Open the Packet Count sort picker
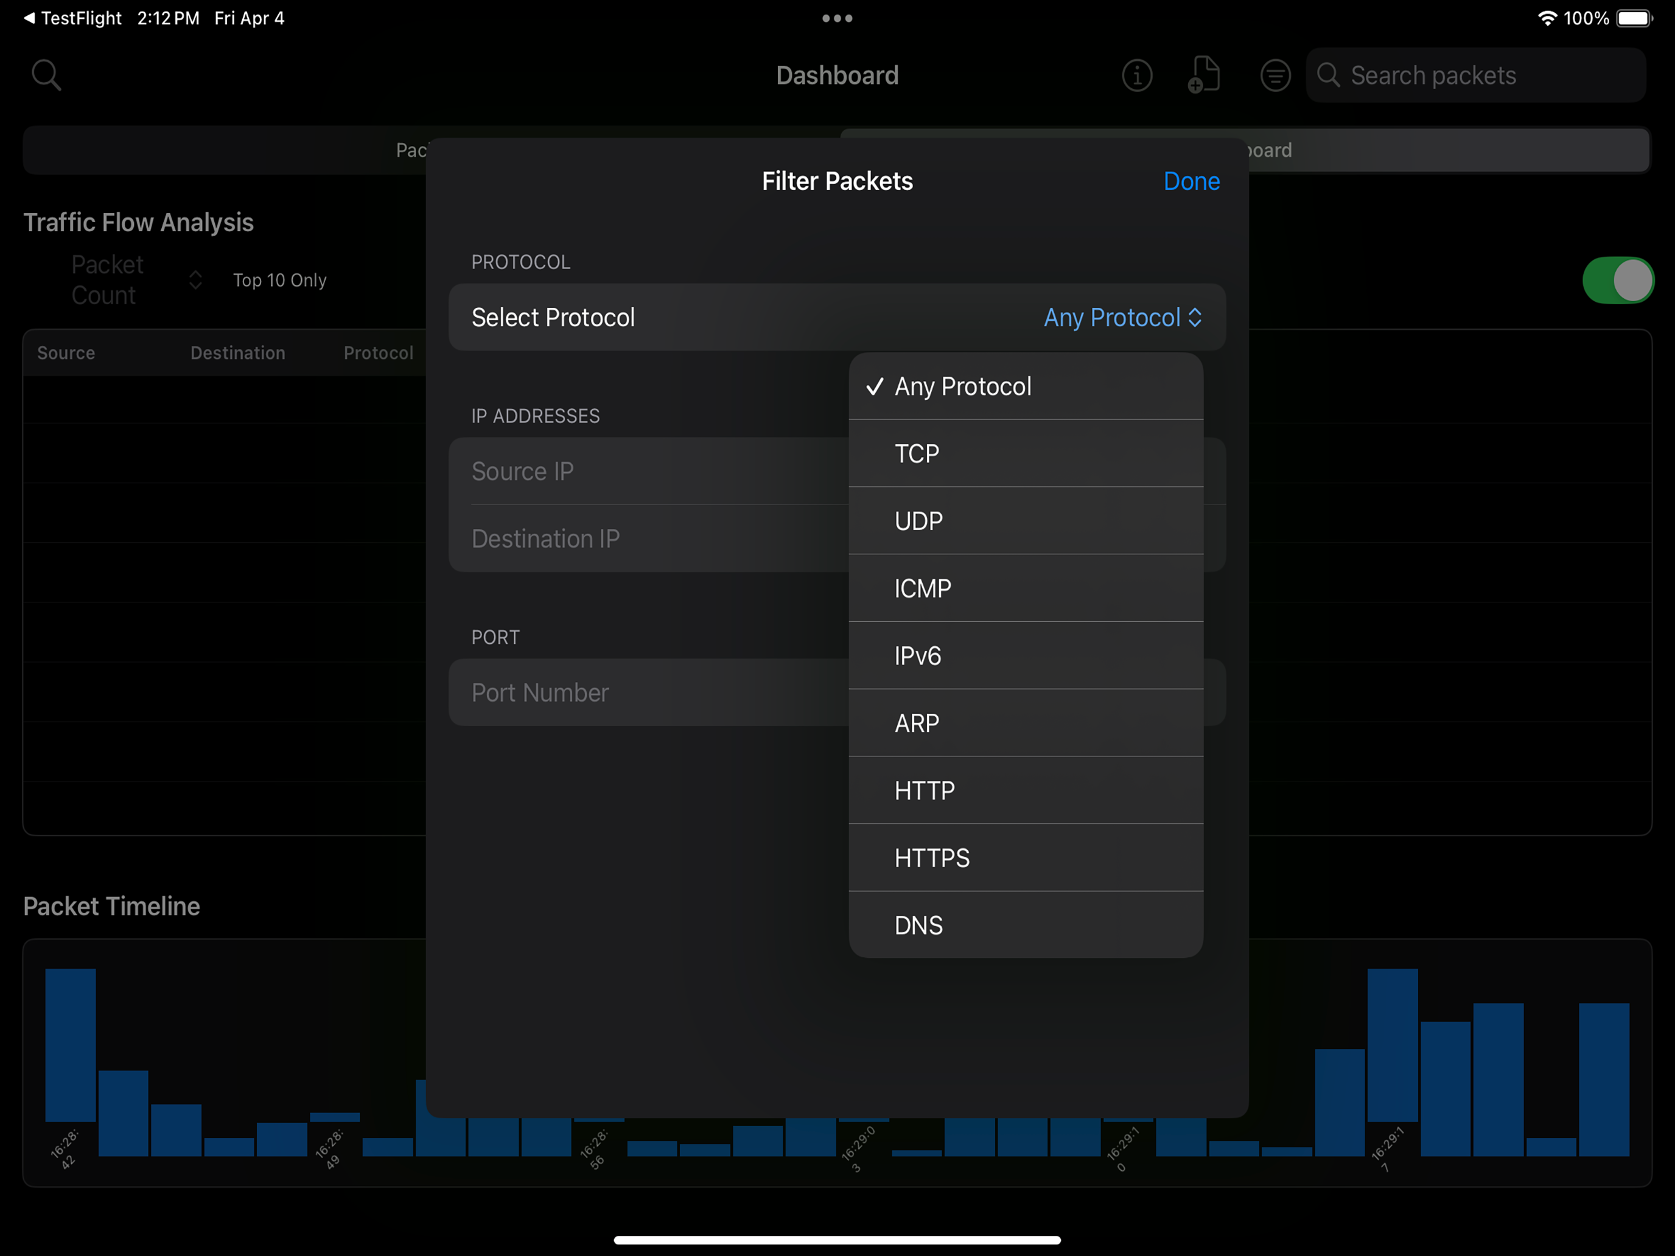The width and height of the screenshot is (1675, 1256). click(x=136, y=280)
